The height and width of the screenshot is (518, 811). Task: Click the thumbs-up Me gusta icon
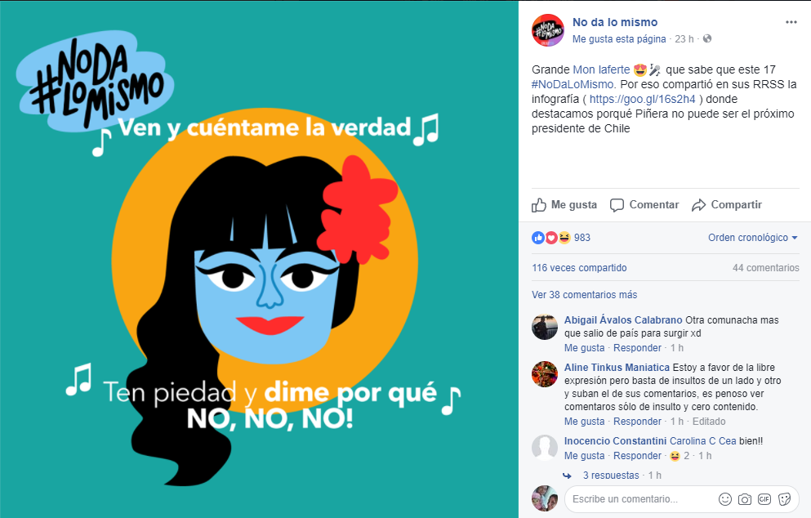tap(538, 205)
